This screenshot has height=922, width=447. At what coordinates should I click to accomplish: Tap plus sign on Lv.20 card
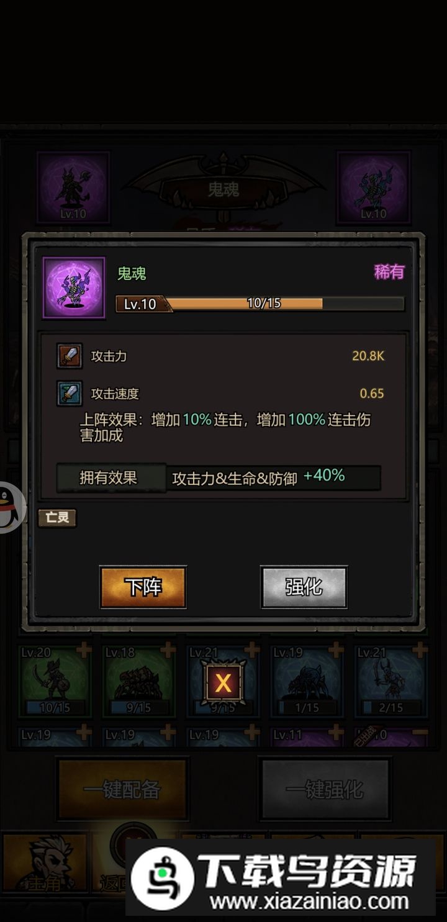coord(83,651)
